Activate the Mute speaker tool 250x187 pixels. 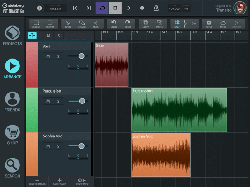point(96,24)
